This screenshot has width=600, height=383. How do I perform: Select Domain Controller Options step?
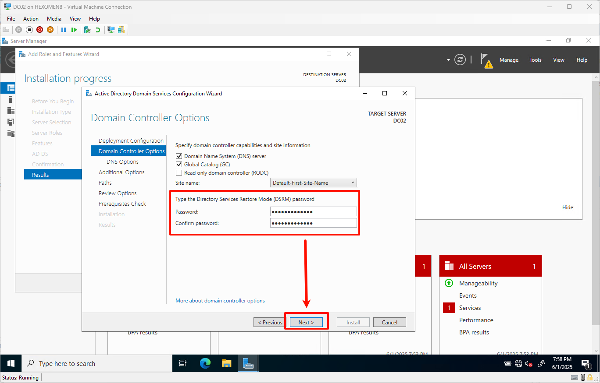[x=128, y=151]
